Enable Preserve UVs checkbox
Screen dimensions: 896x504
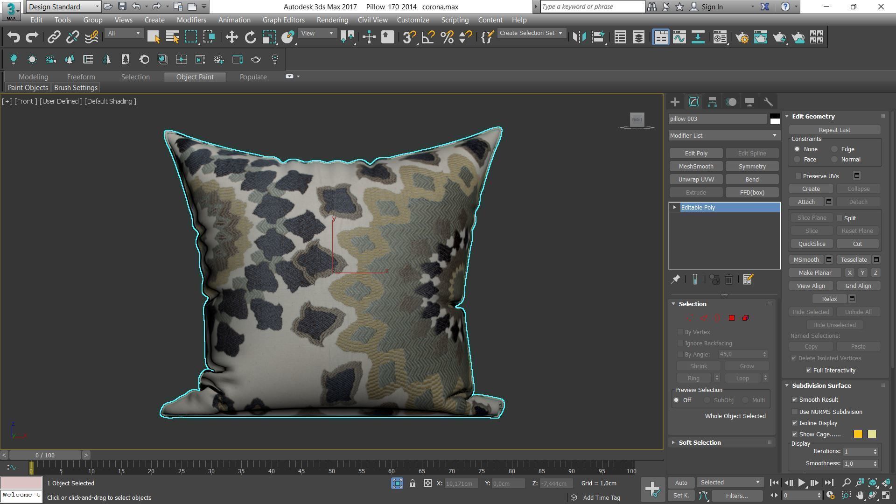(x=798, y=176)
